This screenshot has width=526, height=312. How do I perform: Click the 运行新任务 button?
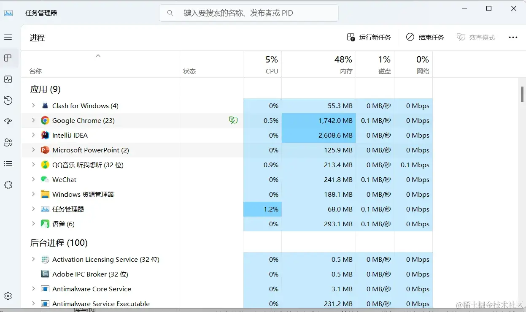coord(369,37)
